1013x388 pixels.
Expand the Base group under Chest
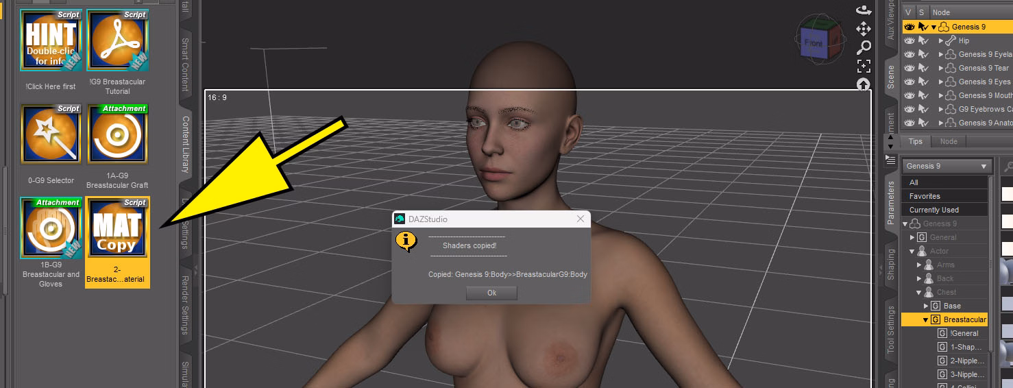(926, 306)
